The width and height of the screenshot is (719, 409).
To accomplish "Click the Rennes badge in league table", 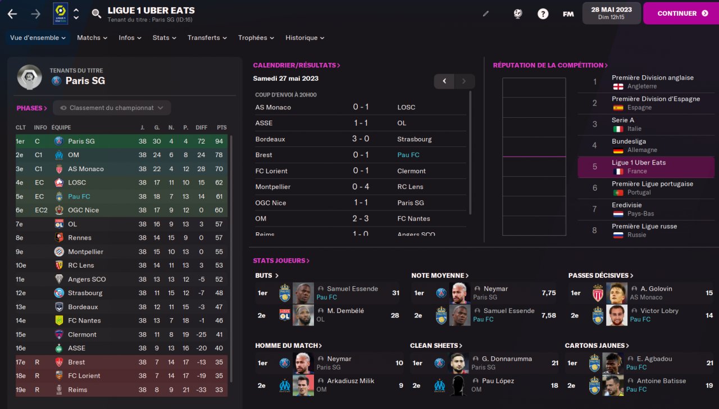I will tap(59, 238).
